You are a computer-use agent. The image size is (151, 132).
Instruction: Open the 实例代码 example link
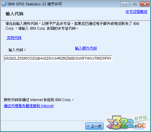pos(14,38)
